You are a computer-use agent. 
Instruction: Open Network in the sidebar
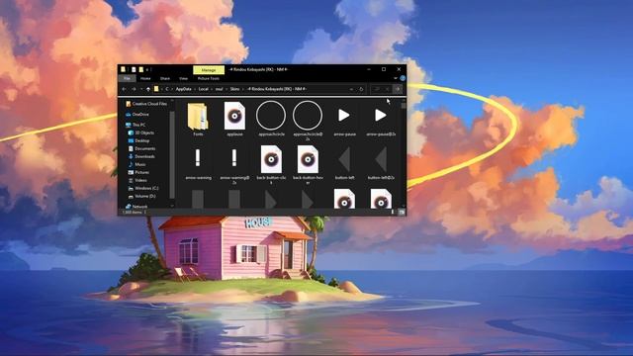136,206
